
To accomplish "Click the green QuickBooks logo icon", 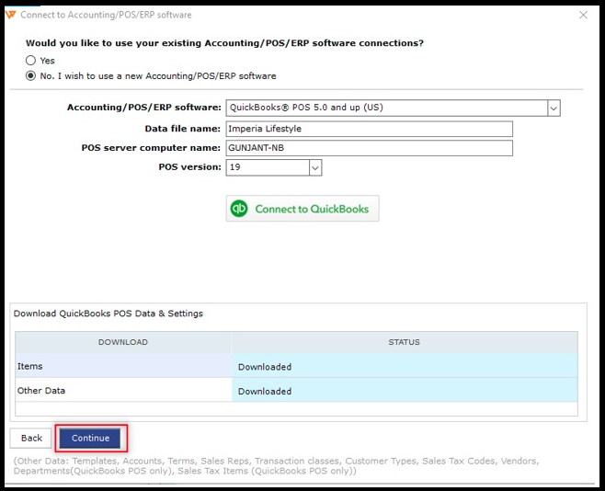I will click(239, 209).
